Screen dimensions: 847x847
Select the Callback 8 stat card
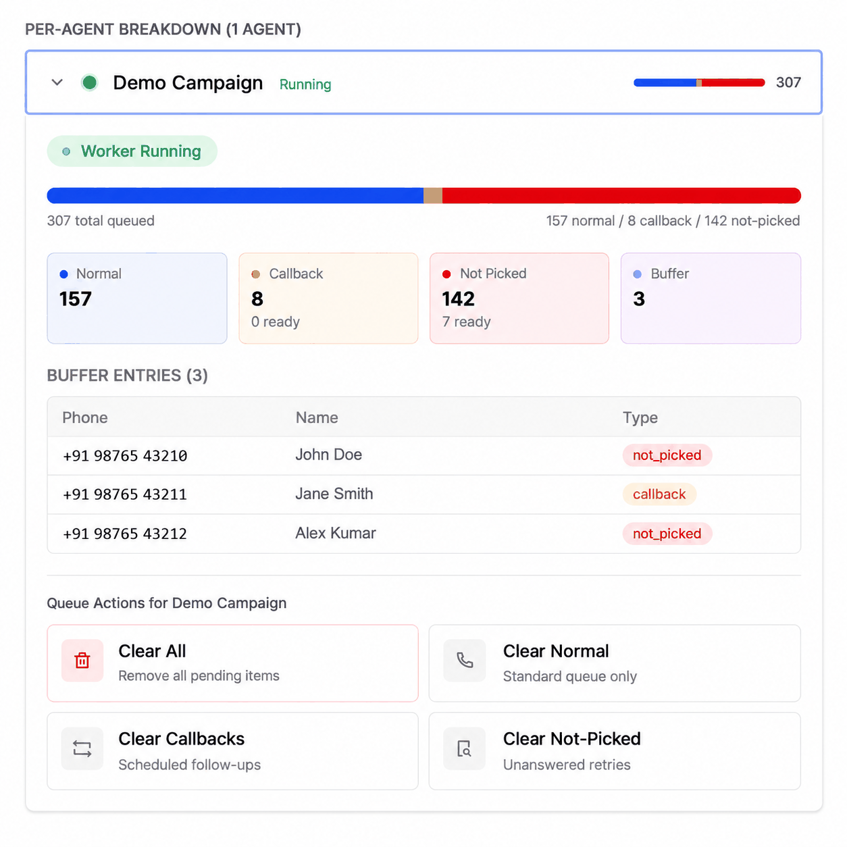(328, 299)
